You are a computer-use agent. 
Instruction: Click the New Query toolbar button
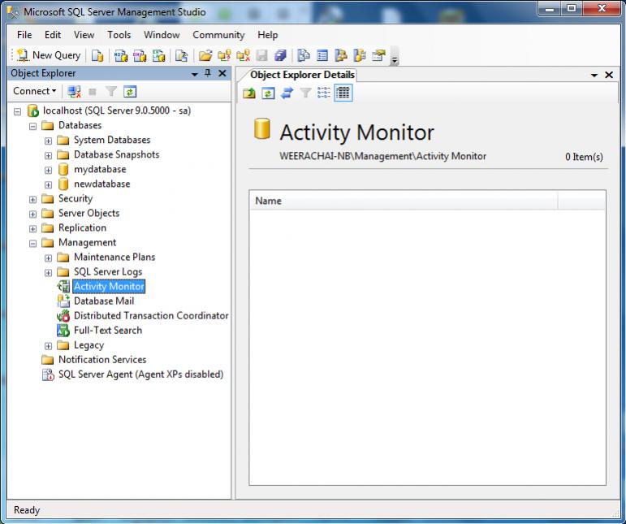[x=48, y=55]
